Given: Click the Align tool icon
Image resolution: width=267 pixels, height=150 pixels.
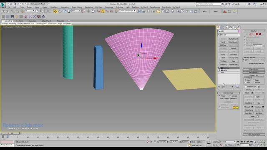Looking at the screenshot, I should 144,11.
